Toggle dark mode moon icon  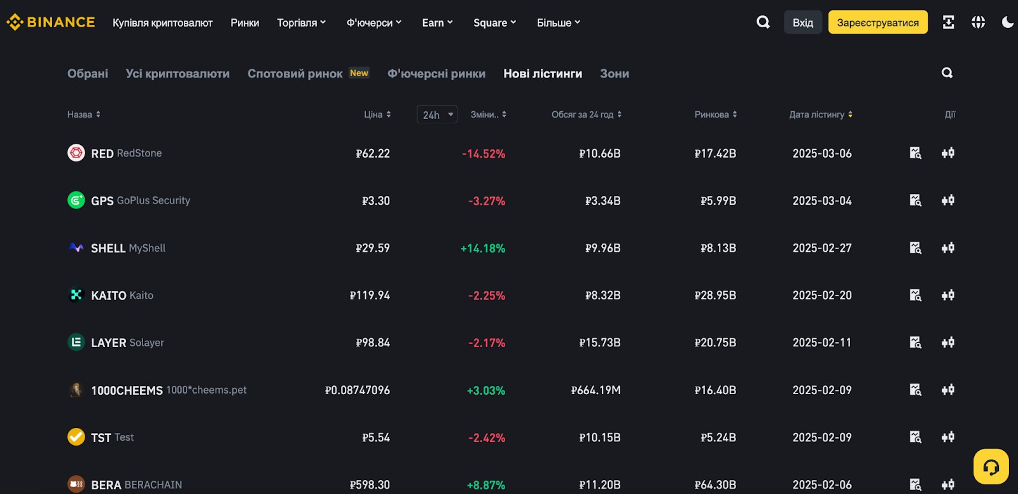1008,22
